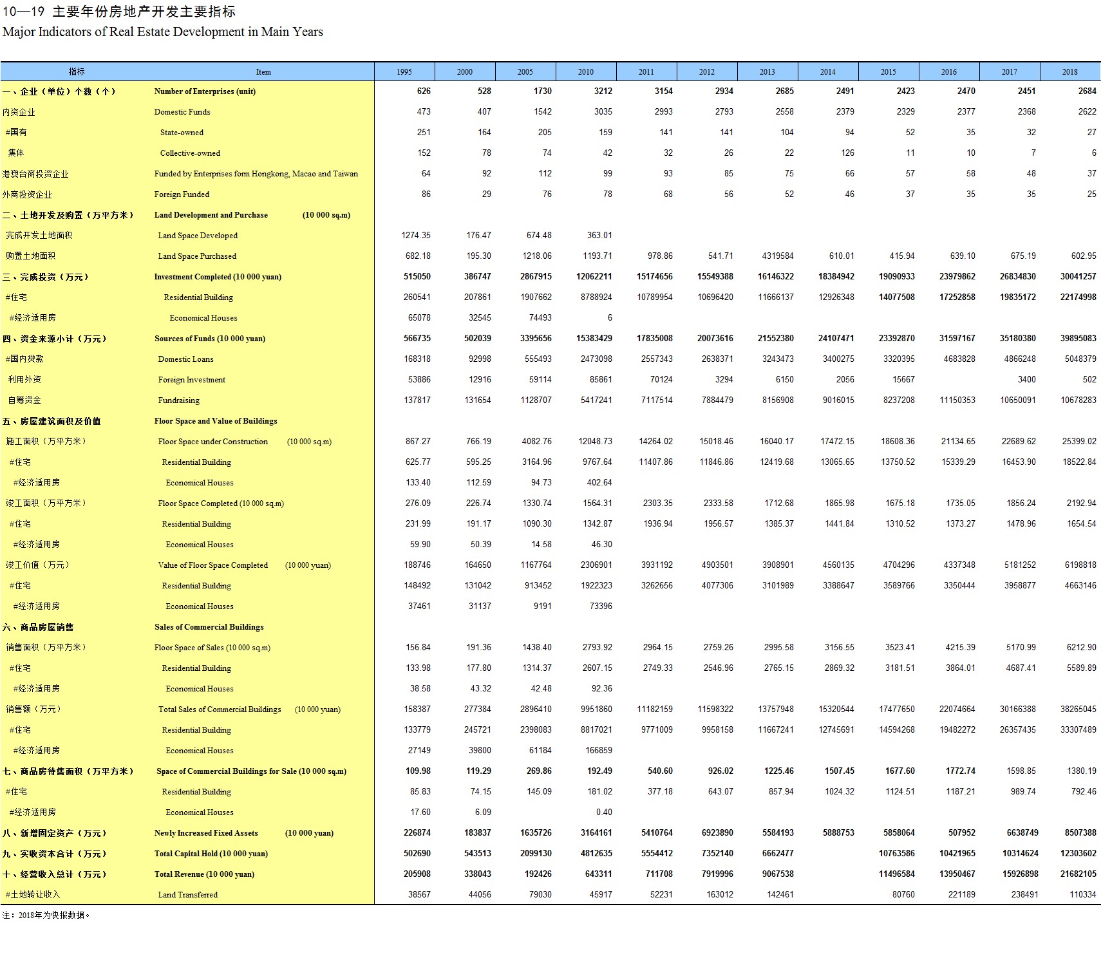Viewport: 1101px width, 967px height.
Task: Click the 'Item' header cell
Action: tap(263, 71)
